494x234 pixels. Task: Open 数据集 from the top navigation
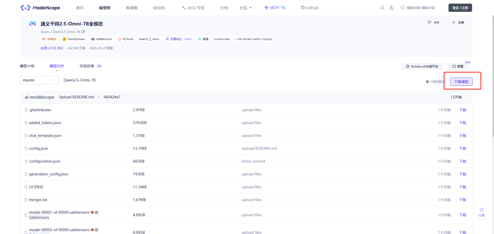pos(132,8)
